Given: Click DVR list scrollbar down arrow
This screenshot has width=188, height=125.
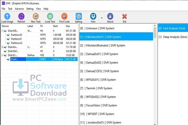Looking at the screenshot, I should [155, 124].
